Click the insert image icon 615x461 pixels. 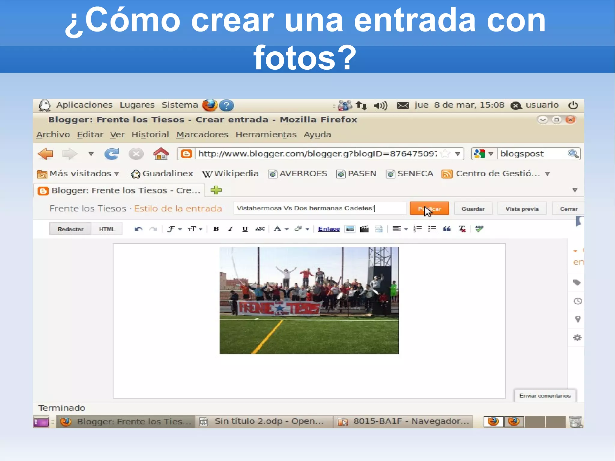(350, 229)
